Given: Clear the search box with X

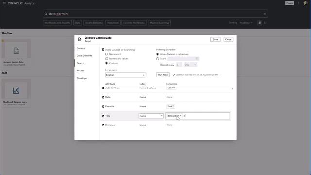Looking at the screenshot, I should [264, 14].
